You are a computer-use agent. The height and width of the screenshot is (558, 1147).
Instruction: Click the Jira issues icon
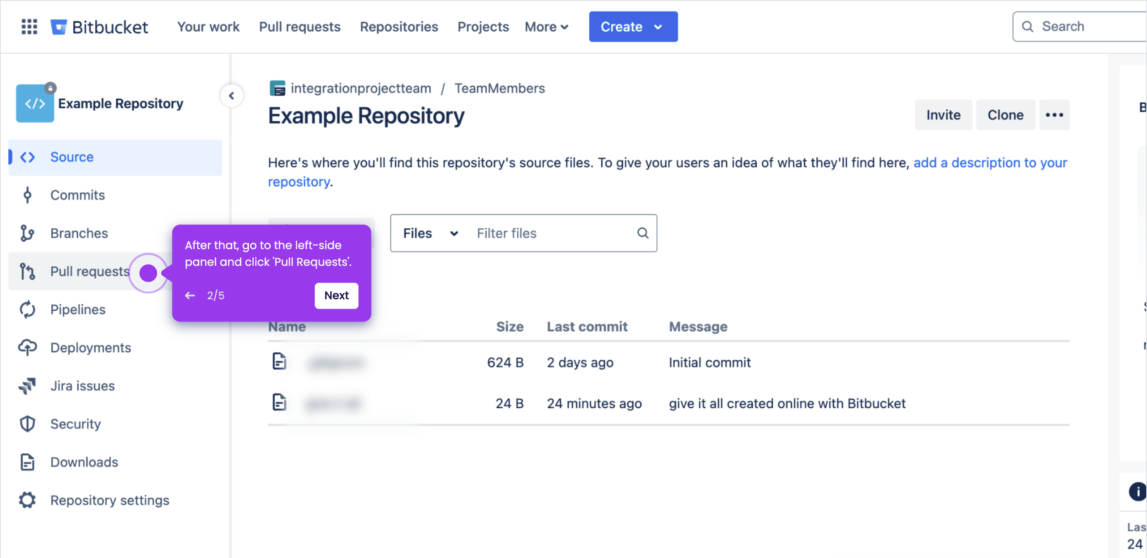point(27,386)
